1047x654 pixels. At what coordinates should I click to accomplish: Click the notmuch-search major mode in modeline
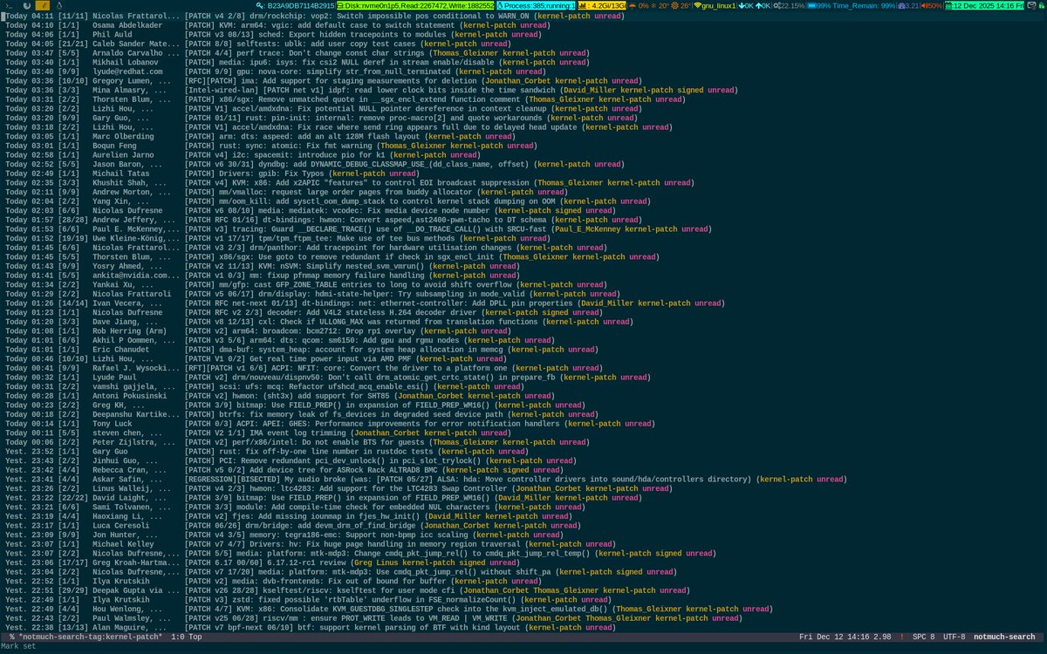coord(1004,637)
